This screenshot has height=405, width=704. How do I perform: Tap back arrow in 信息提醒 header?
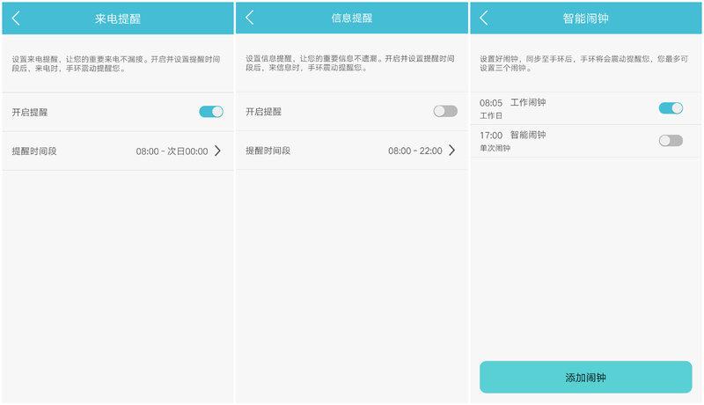click(x=250, y=18)
